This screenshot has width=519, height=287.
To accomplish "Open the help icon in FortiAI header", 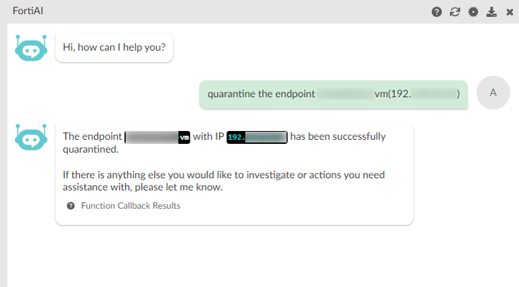I will (437, 12).
